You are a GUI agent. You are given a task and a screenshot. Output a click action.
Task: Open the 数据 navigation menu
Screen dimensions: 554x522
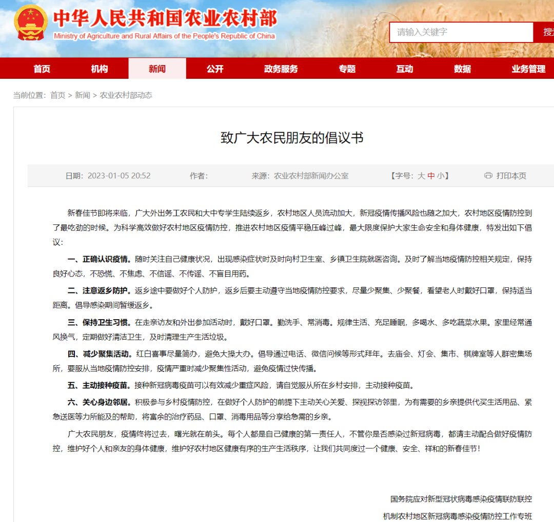463,69
